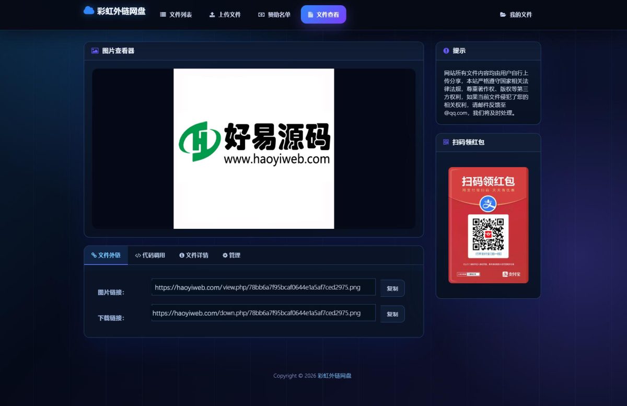627x406 pixels.
Task: Select the 文件查看 nav item
Action: point(323,15)
